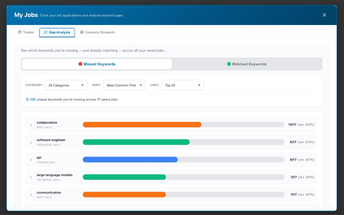Click the green Matched Keywords dot

229,64
